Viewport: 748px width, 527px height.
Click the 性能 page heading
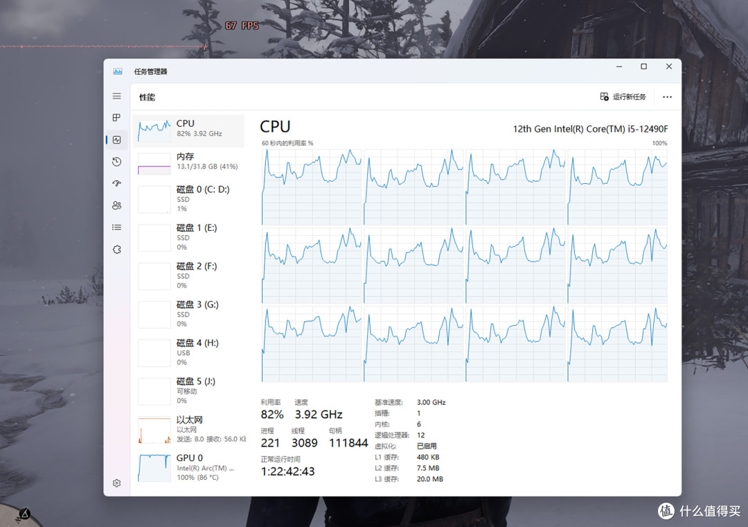point(147,97)
